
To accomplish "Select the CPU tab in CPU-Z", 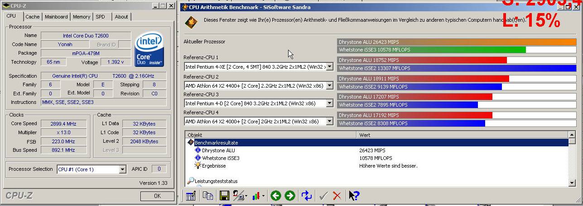I will pyautogui.click(x=11, y=16).
